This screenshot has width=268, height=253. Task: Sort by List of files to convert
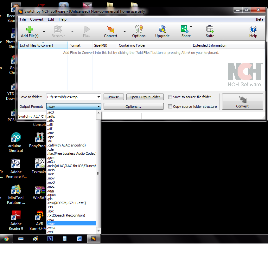(x=43, y=45)
